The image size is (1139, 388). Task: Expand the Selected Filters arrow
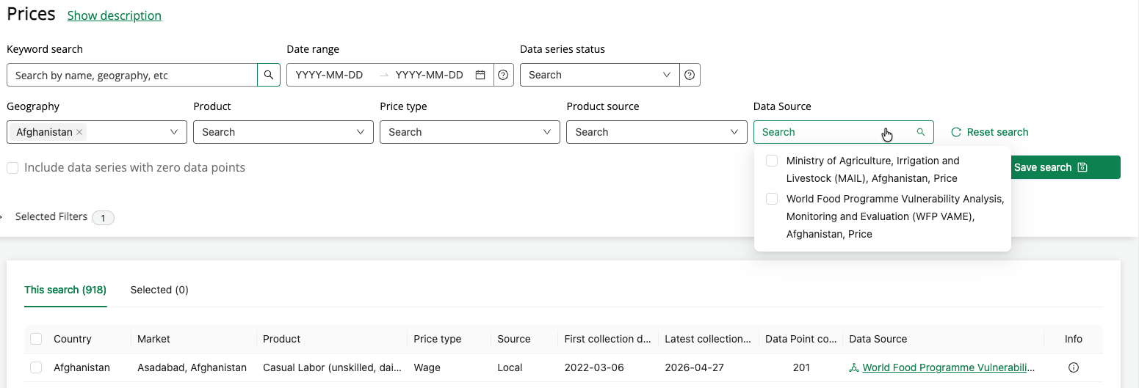[x=2, y=217]
